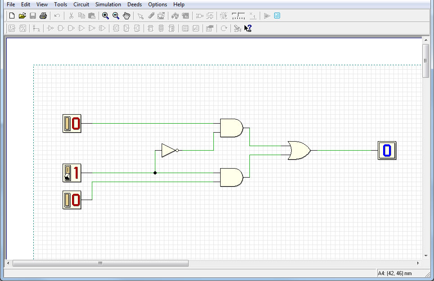Pick the NAND gate toolbar icon
This screenshot has height=281, width=434.
point(71,28)
